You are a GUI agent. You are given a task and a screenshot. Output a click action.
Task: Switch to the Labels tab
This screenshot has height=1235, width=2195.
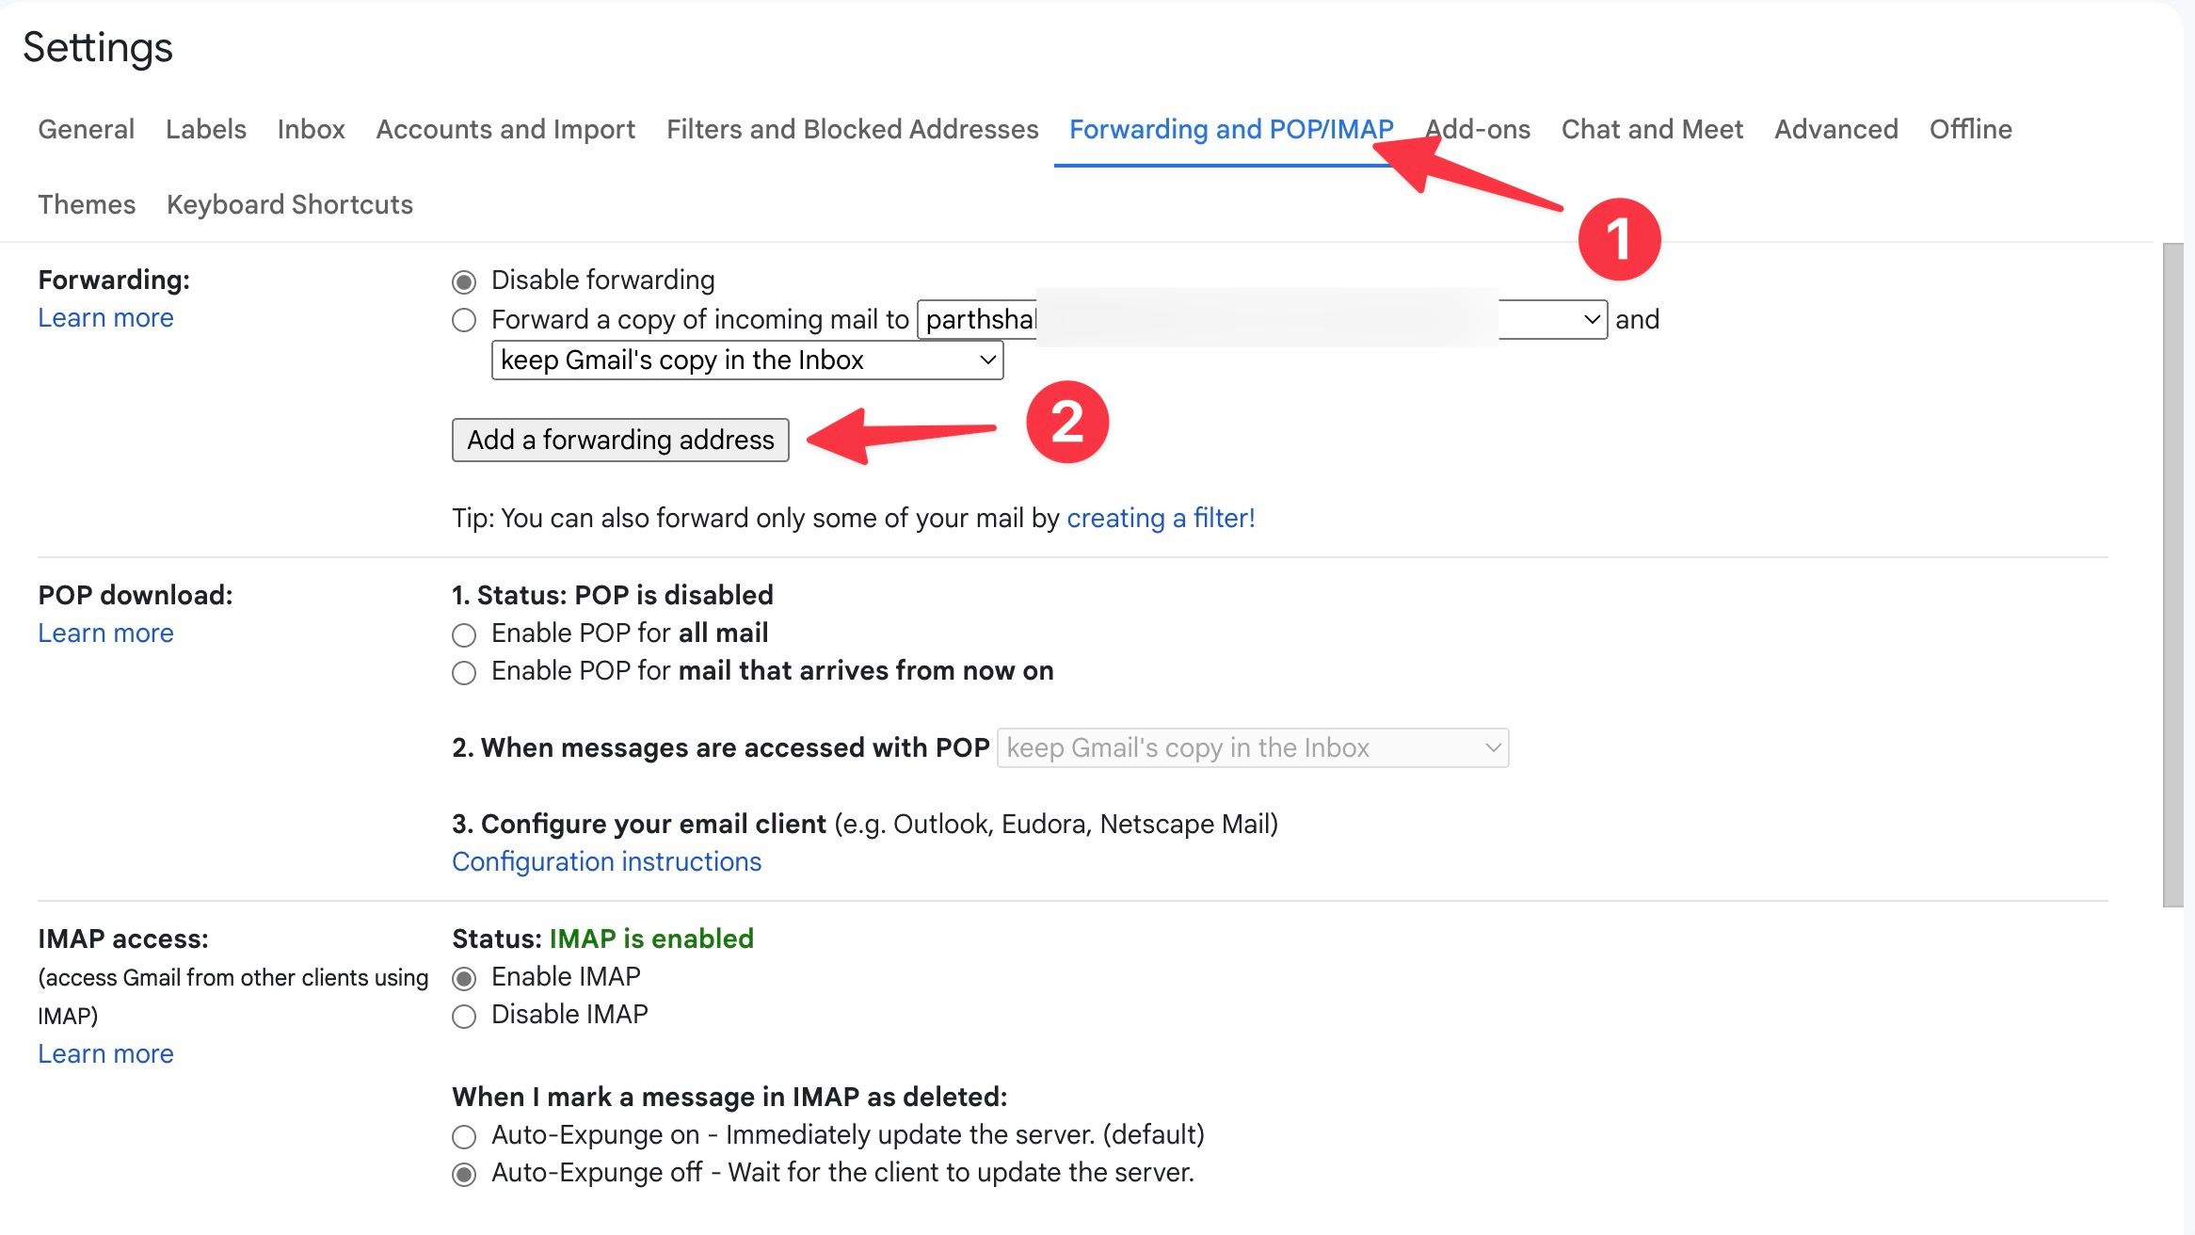coord(205,129)
